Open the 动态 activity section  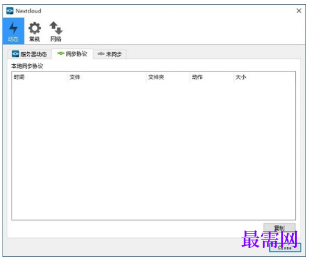pyautogui.click(x=13, y=31)
